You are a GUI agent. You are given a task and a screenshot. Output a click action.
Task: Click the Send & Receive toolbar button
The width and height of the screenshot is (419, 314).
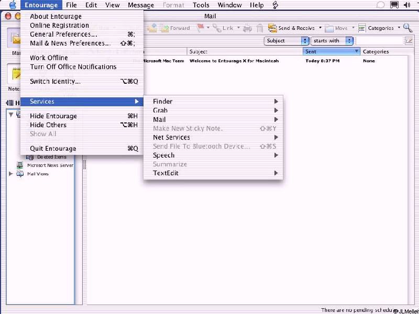pos(292,28)
